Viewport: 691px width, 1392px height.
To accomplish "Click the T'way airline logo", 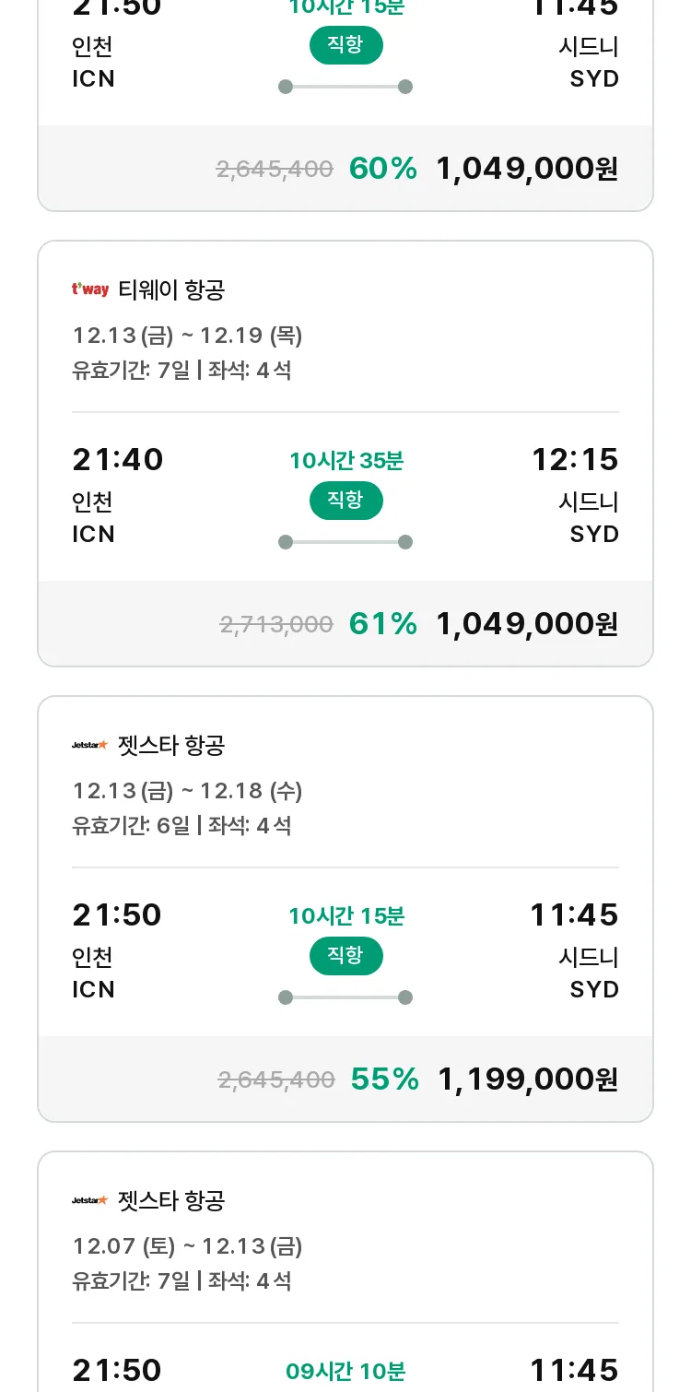I will (x=90, y=290).
